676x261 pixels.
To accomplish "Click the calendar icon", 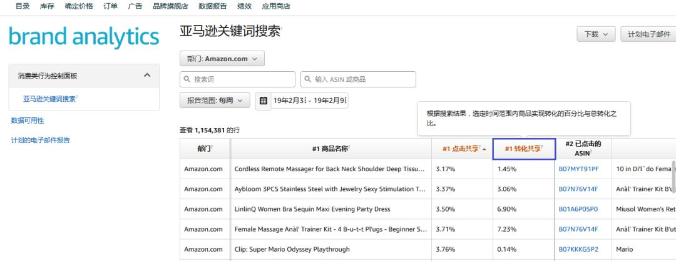I will 264,101.
